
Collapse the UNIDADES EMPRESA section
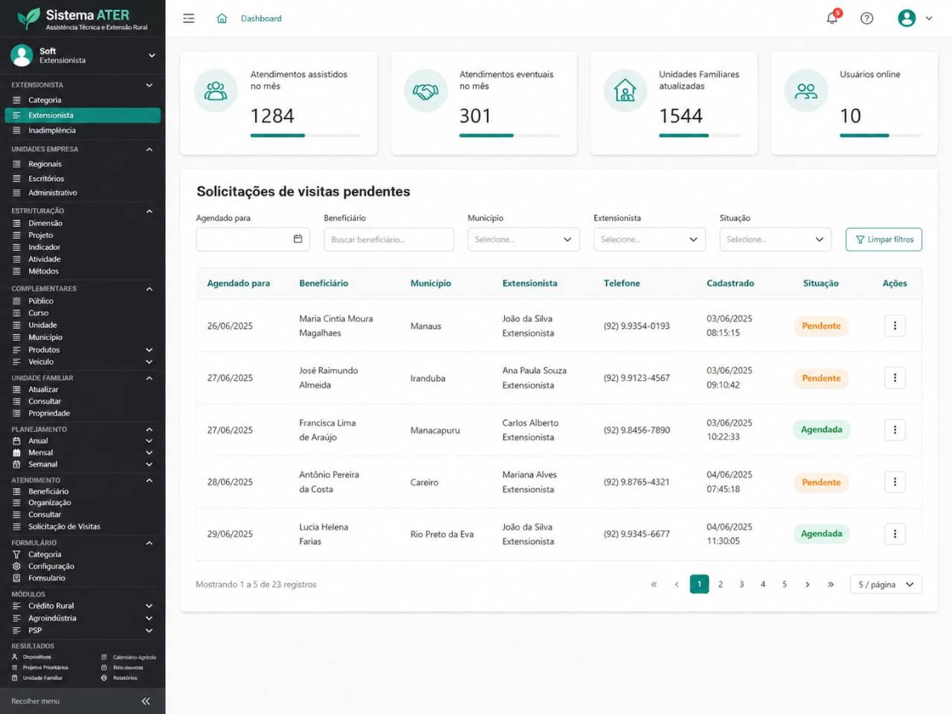(149, 149)
